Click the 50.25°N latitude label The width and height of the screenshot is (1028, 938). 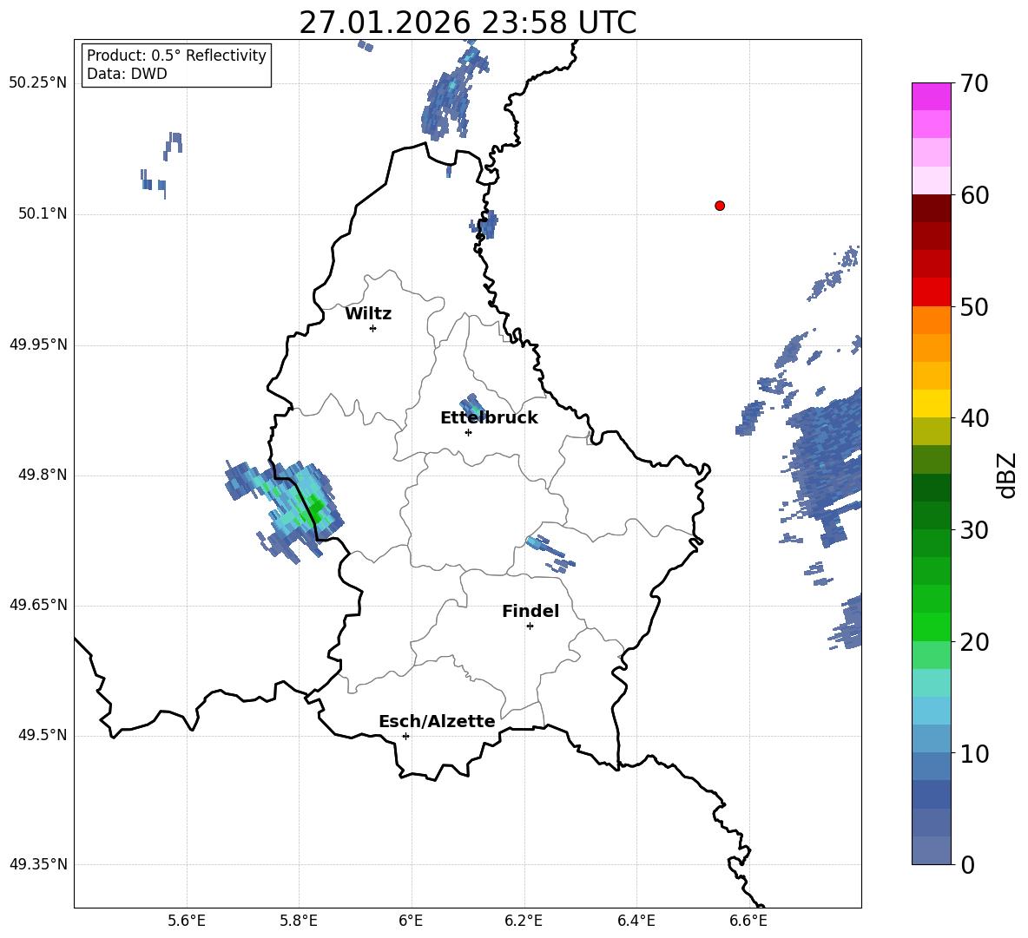pos(38,83)
